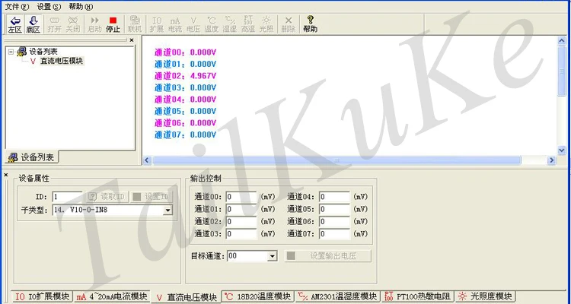This screenshot has height=304, width=571.
Task: Click the 通道02 output mV field
Action: (x=241, y=221)
